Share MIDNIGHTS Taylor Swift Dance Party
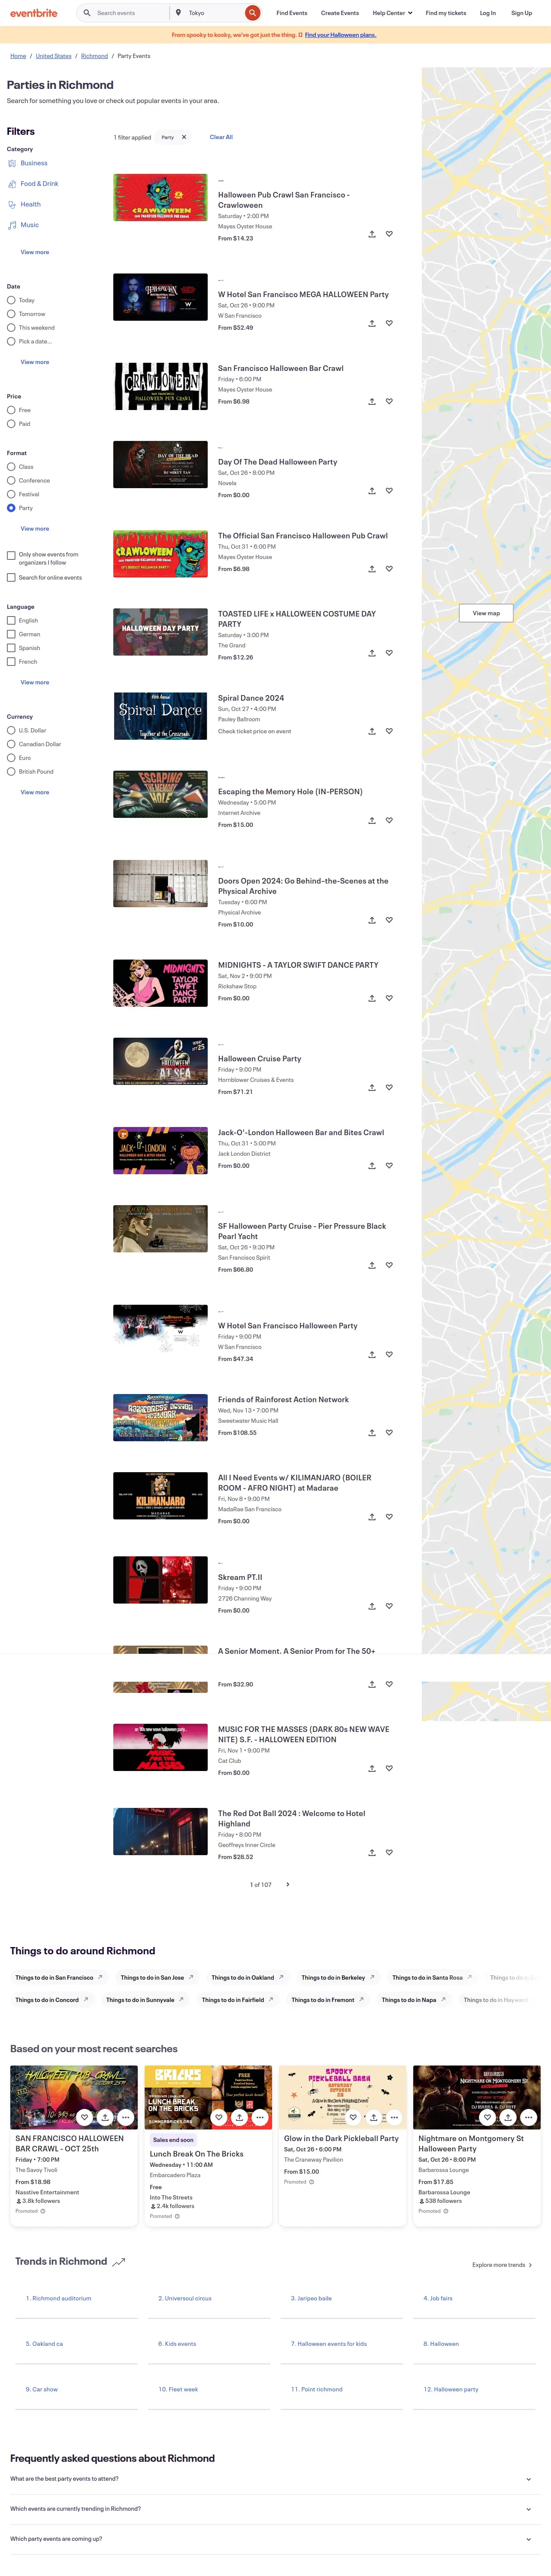 coord(372,998)
